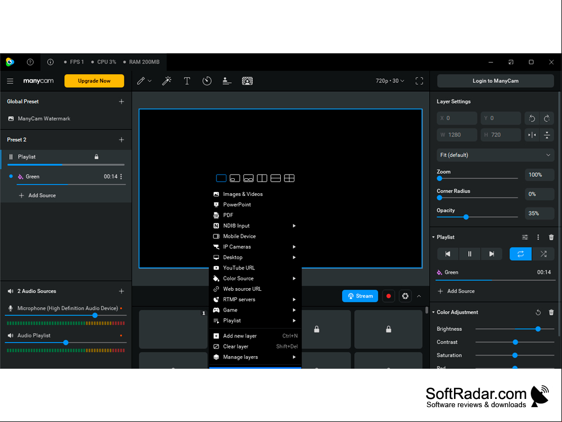562x422 pixels.
Task: Click the layer width W input field
Action: pyautogui.click(x=457, y=135)
